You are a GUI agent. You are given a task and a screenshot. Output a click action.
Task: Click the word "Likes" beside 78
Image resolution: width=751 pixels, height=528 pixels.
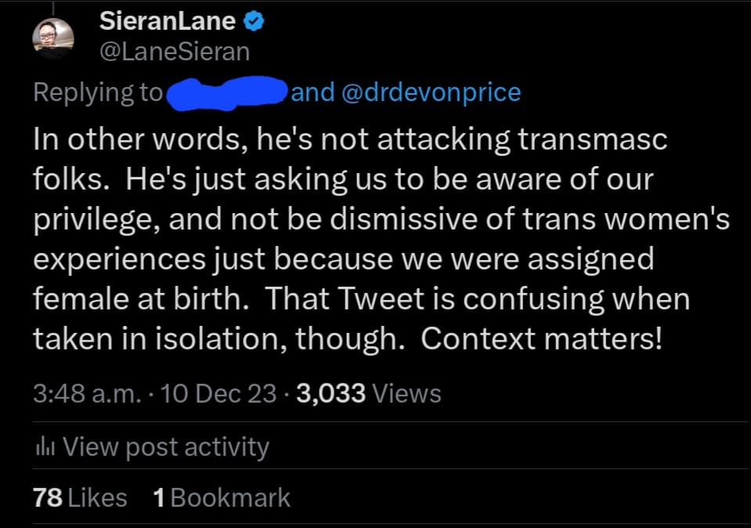97,497
